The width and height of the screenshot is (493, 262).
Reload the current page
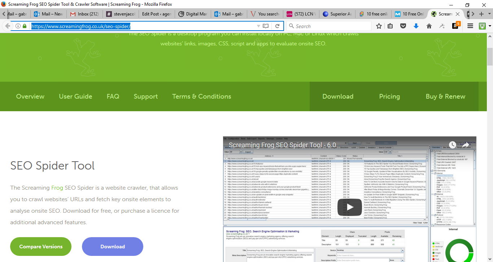277,26
